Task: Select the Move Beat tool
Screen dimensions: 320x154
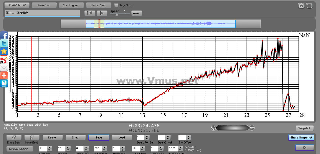Action: pos(32,137)
